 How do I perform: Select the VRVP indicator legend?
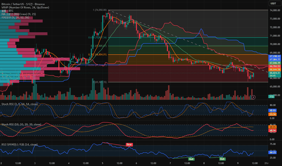pyautogui.click(x=25, y=7)
